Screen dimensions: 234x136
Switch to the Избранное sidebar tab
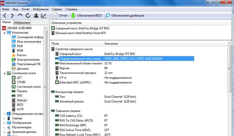point(22,22)
